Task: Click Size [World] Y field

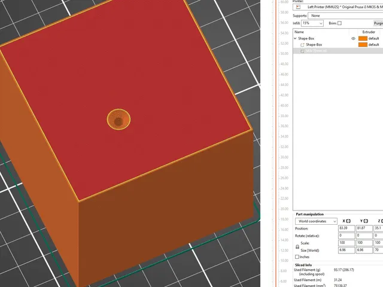Action: (x=364, y=250)
